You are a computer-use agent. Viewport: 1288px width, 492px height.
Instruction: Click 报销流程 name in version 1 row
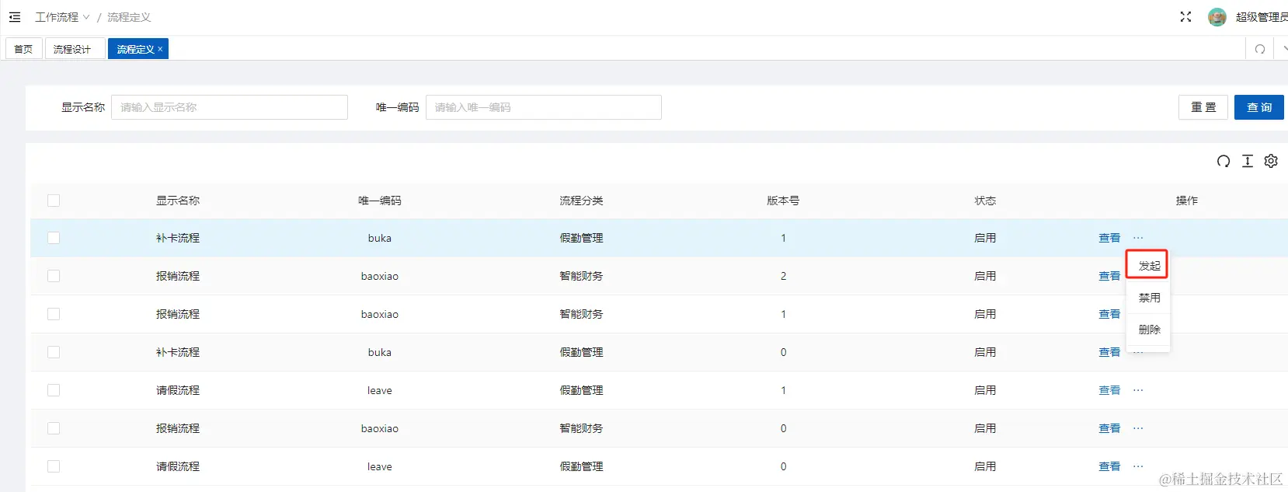tap(178, 314)
